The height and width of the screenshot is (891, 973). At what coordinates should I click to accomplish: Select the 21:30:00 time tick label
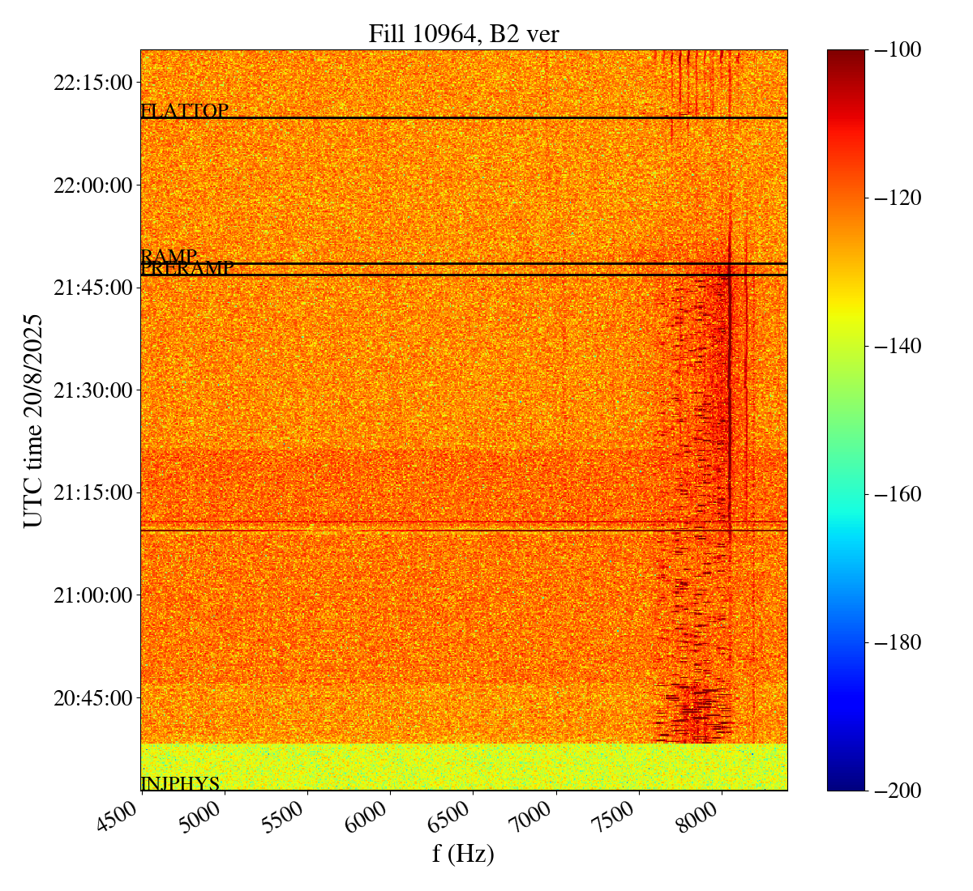(92, 390)
